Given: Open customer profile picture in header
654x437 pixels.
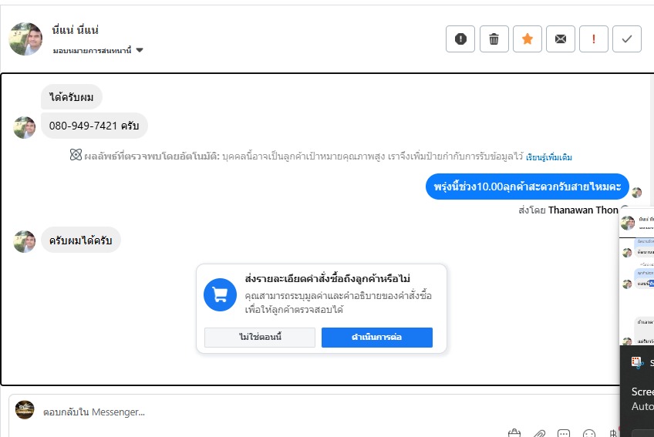Looking at the screenshot, I should pyautogui.click(x=25, y=39).
